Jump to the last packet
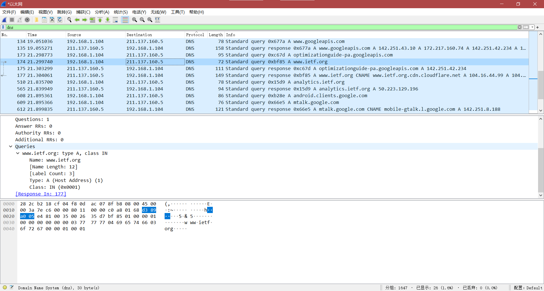Image resolution: width=544 pixels, height=291 pixels. pyautogui.click(x=108, y=20)
